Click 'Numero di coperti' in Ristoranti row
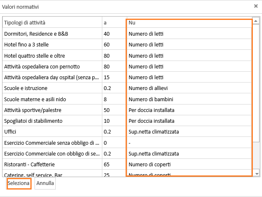Image resolution: width=262 pixels, height=197 pixels. pyautogui.click(x=150, y=165)
